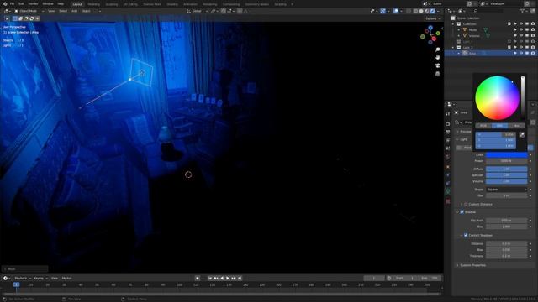Click the blue light Color swatch

coord(506,154)
